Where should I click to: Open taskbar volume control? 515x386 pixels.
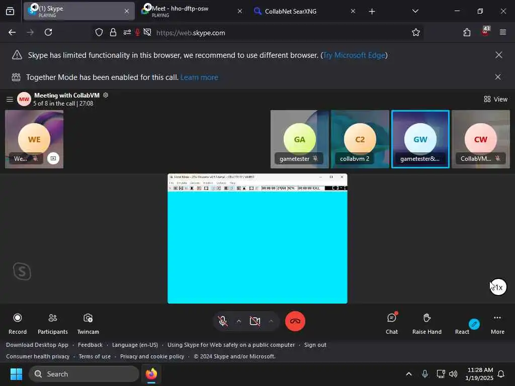click(453, 374)
